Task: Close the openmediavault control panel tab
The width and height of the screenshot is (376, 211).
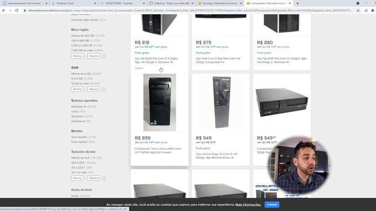Action: (x=46, y=4)
